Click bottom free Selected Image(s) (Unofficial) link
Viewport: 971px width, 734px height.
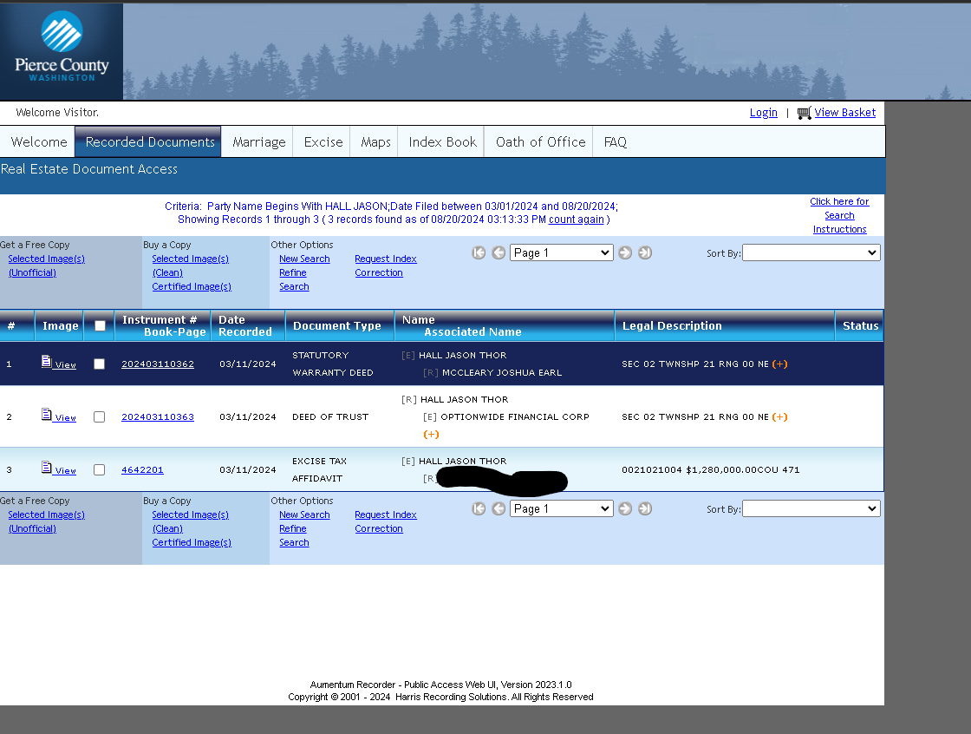[x=47, y=522]
